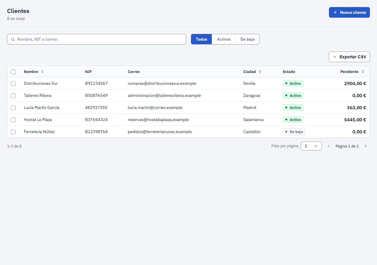Image resolution: width=377 pixels, height=265 pixels.
Task: Click NIF cell B91234567
Action: pyautogui.click(x=96, y=83)
